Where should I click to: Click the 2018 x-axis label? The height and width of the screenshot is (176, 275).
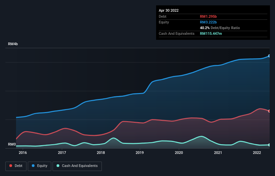tap(101, 153)
